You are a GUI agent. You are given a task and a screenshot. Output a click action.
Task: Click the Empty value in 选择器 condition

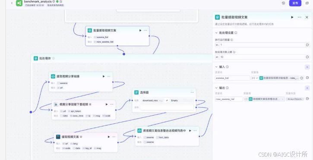[181, 100]
